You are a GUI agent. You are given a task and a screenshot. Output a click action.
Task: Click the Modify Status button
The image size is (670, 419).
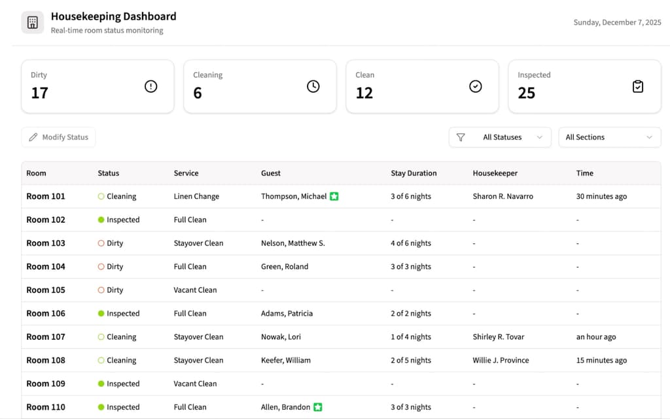pyautogui.click(x=58, y=137)
